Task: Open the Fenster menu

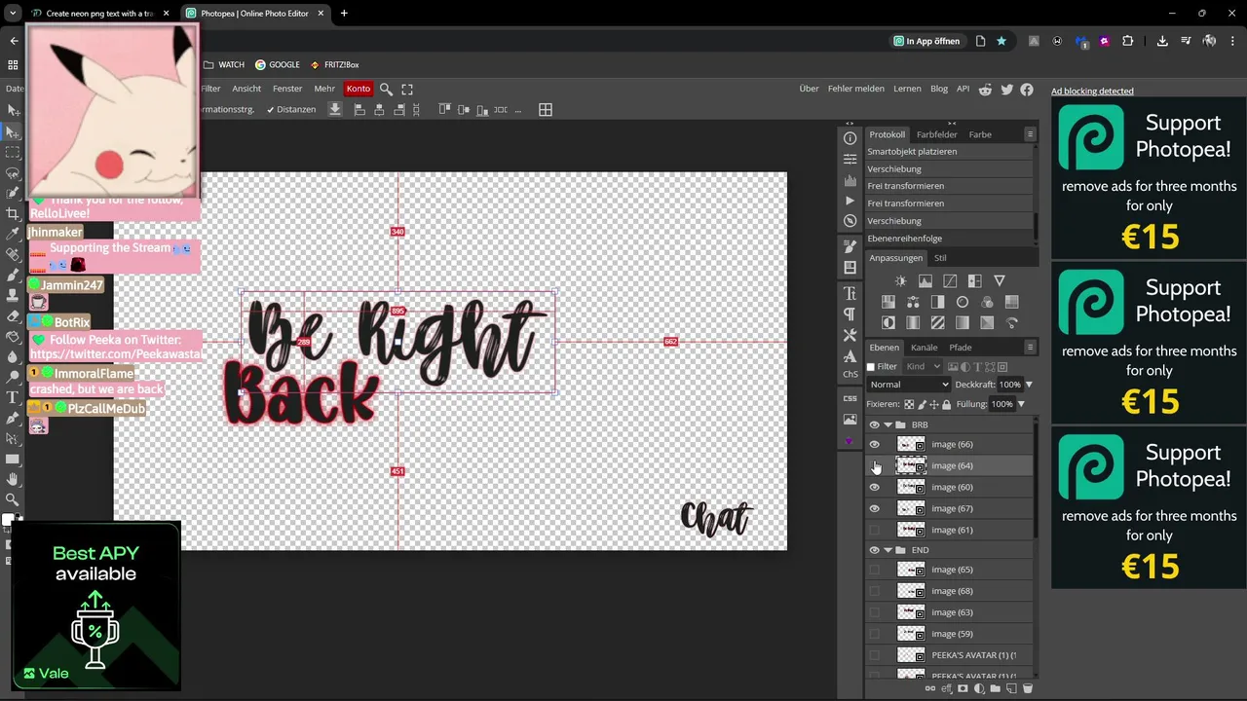Action: pyautogui.click(x=287, y=89)
